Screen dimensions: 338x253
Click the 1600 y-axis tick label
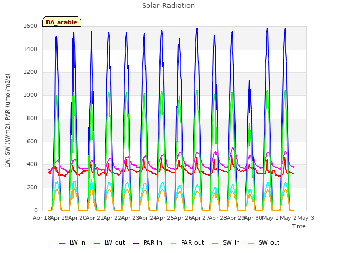tap(31, 26)
